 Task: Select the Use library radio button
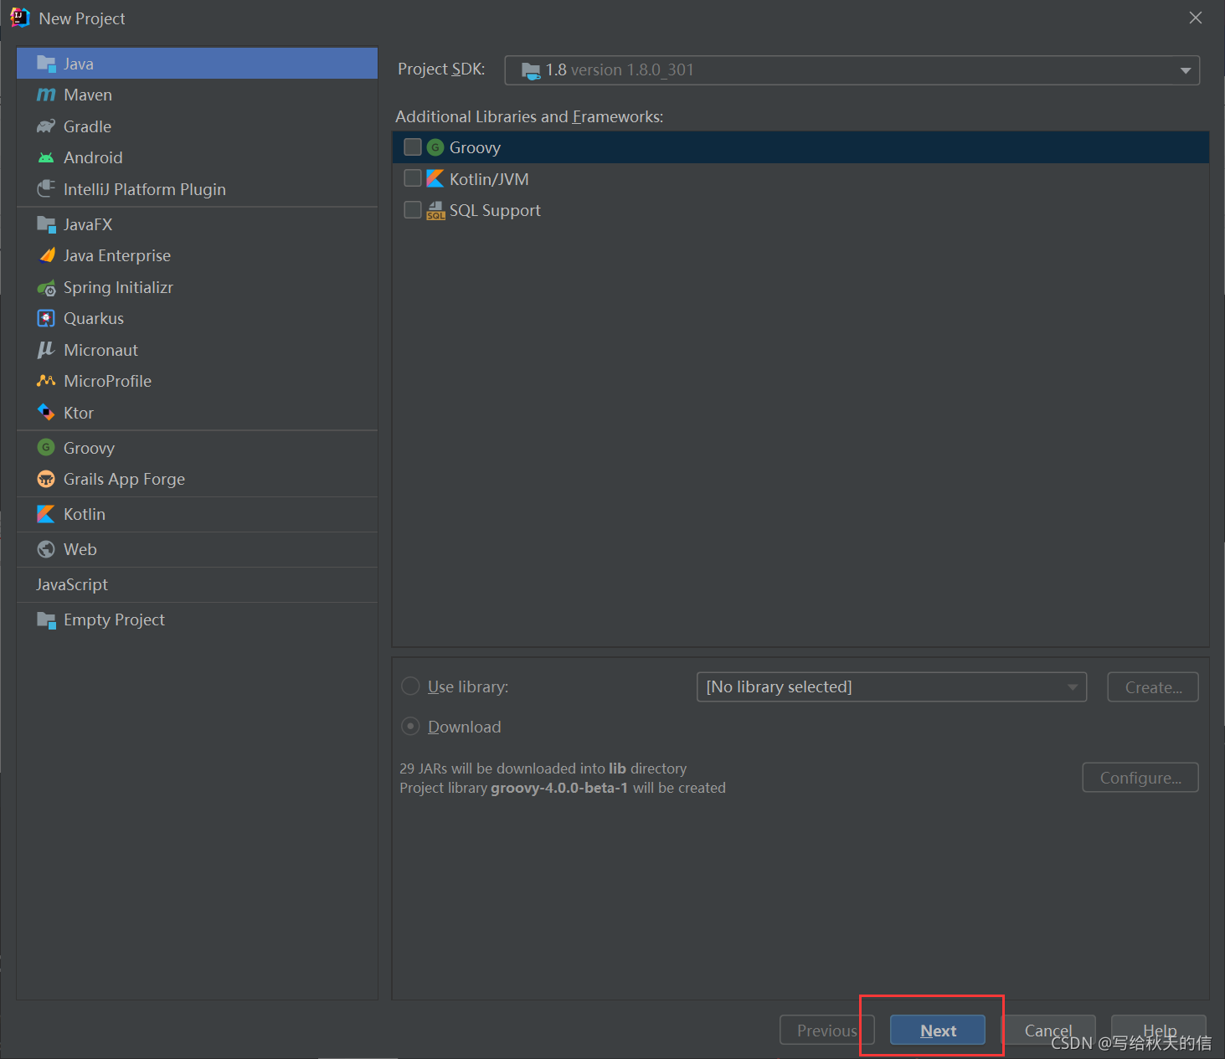[410, 686]
